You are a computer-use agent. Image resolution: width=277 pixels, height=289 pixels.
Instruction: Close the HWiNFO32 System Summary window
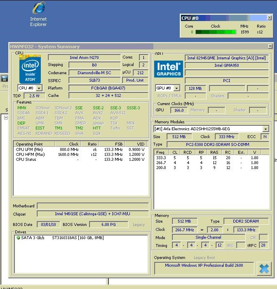(270, 46)
